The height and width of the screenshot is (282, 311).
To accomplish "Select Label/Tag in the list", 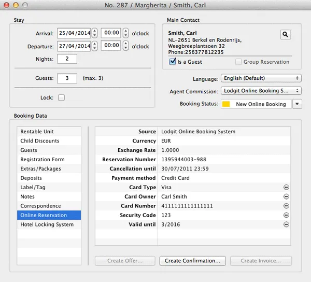I will click(49, 188).
